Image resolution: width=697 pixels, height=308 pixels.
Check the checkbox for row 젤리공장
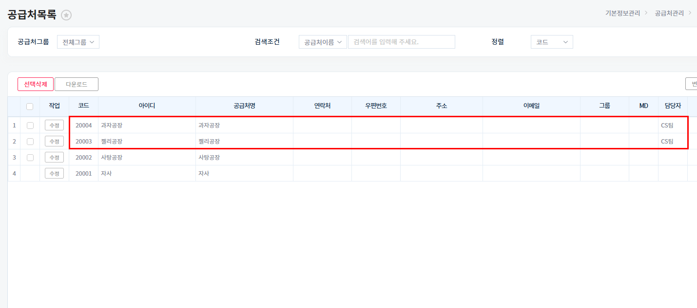[30, 142]
